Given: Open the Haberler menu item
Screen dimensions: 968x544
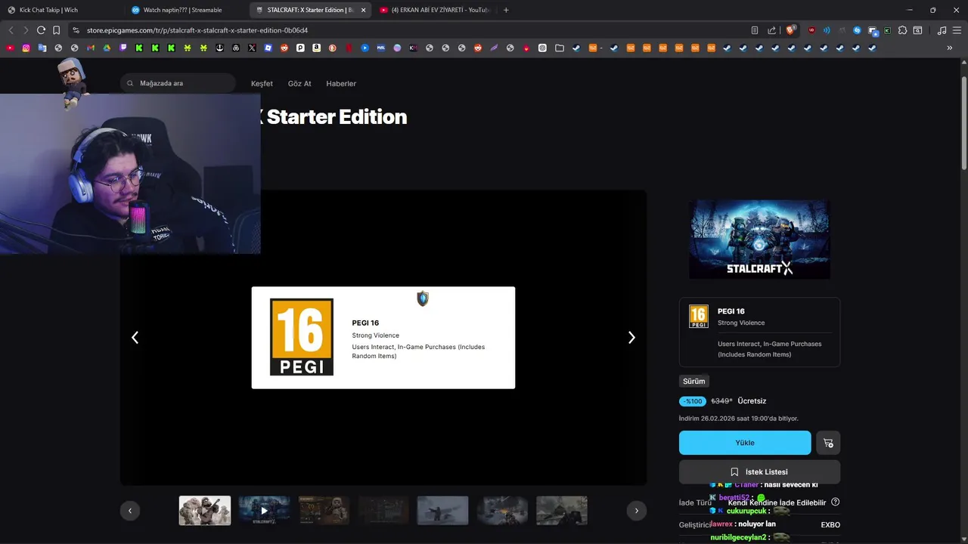Looking at the screenshot, I should click(x=341, y=83).
